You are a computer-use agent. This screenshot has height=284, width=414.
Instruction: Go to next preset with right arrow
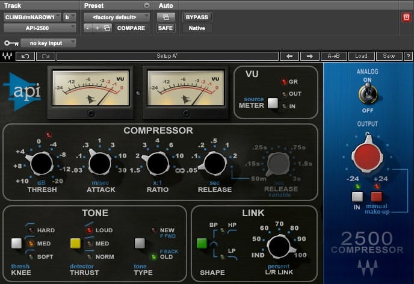tap(310, 56)
